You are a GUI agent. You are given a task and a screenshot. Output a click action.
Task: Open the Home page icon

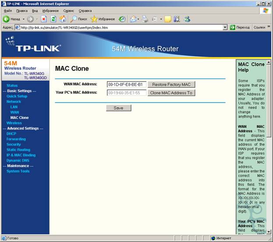(63, 19)
